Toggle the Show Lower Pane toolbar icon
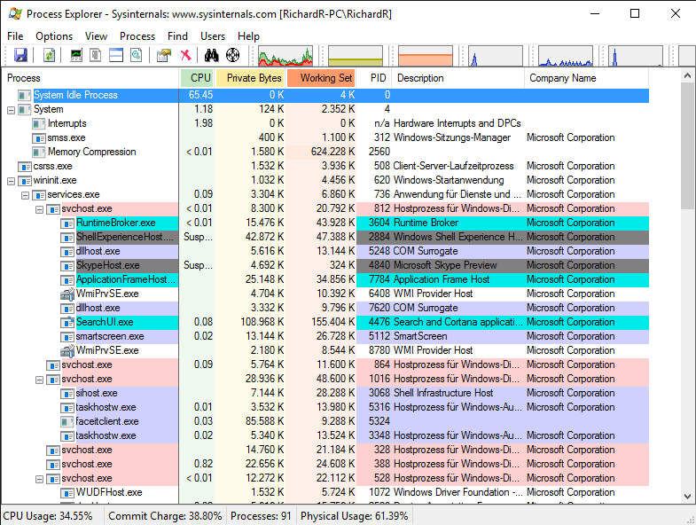 pos(116,55)
